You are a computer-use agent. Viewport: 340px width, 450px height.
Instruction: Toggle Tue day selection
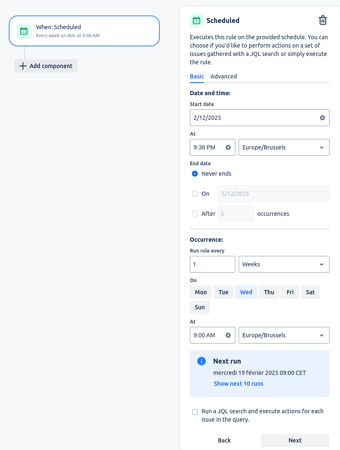224,292
